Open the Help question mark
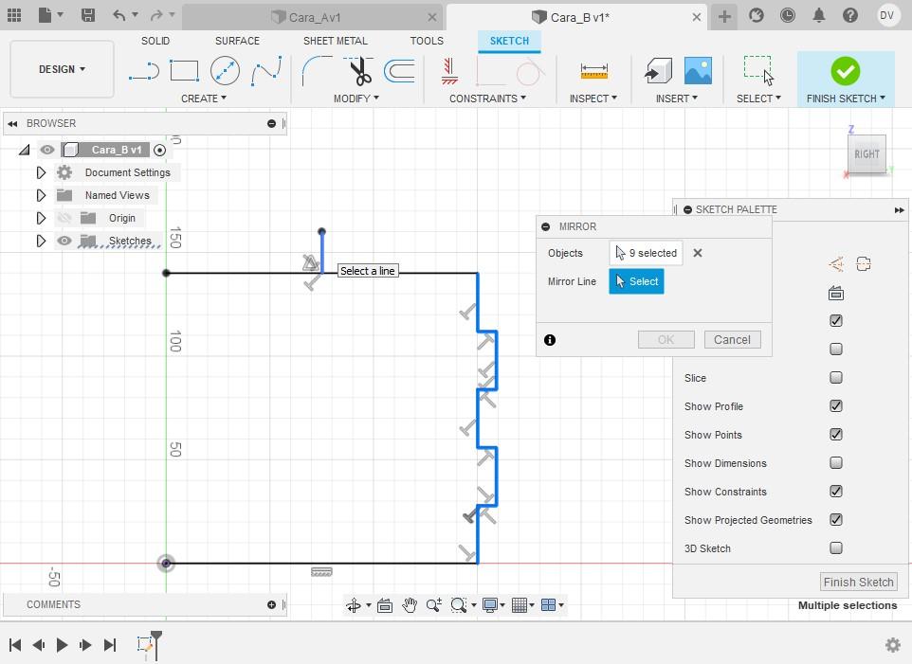The image size is (912, 664). pyautogui.click(x=850, y=15)
